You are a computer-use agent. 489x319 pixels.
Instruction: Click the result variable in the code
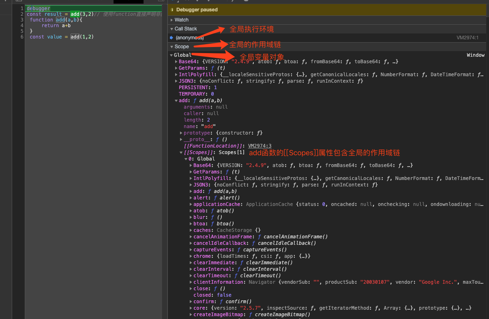53,14
